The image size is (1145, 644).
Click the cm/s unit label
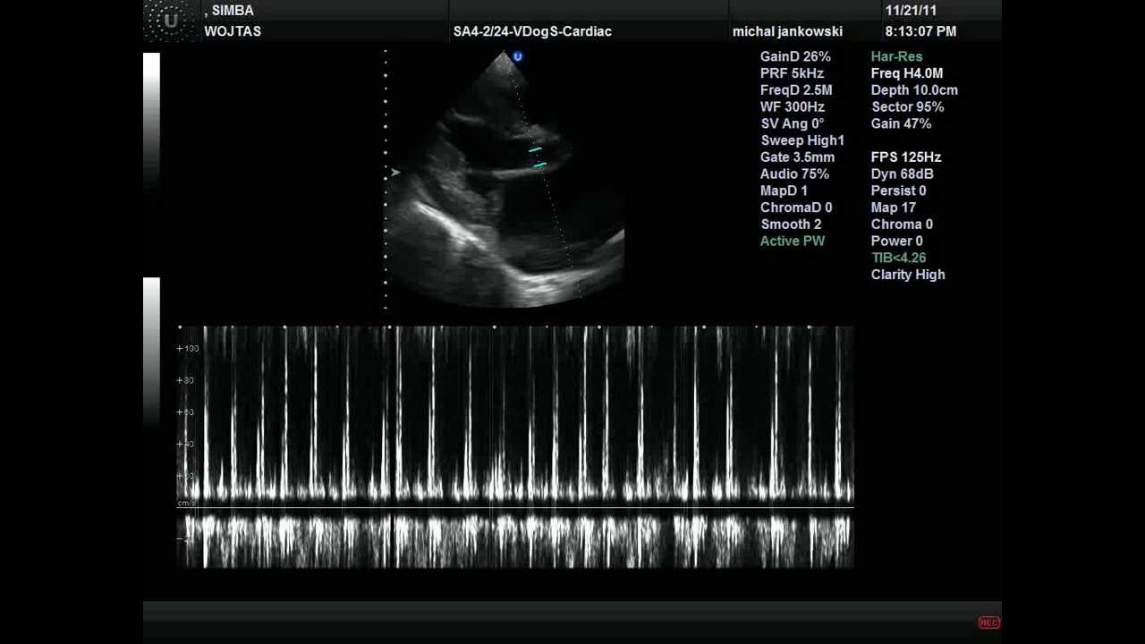(x=186, y=504)
